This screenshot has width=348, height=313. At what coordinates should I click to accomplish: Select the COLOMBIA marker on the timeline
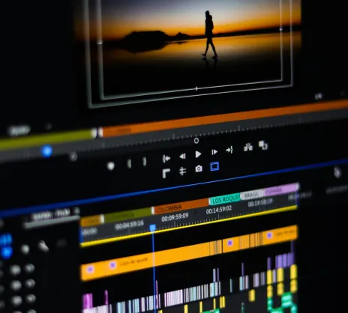pyautogui.click(x=181, y=207)
